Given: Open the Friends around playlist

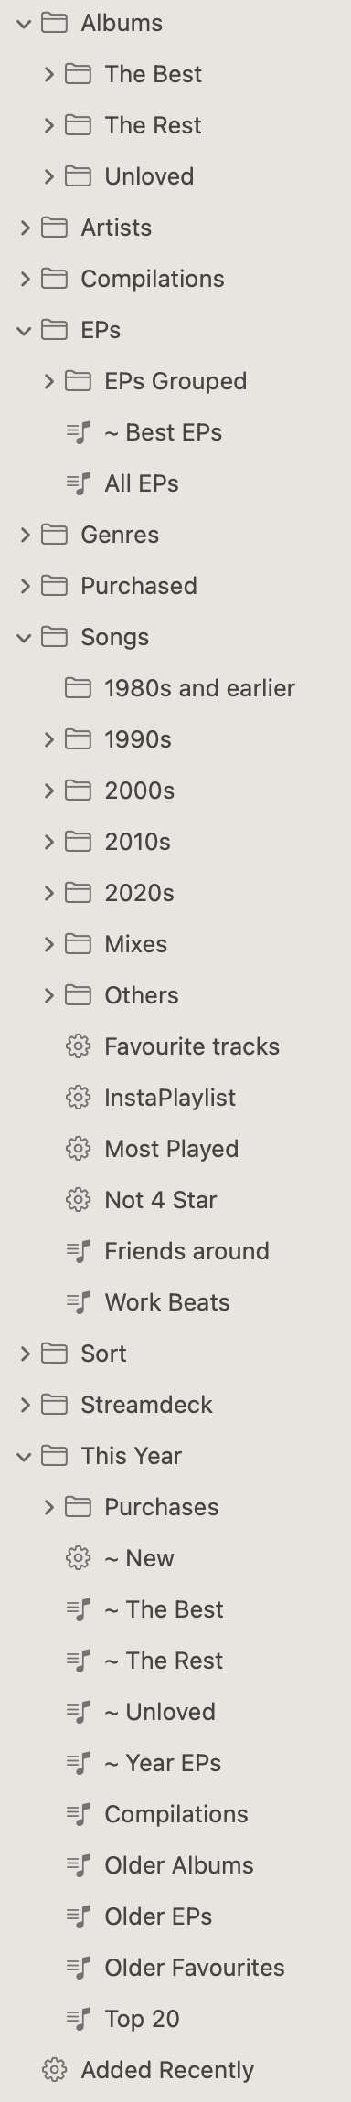Looking at the screenshot, I should pyautogui.click(x=186, y=1250).
